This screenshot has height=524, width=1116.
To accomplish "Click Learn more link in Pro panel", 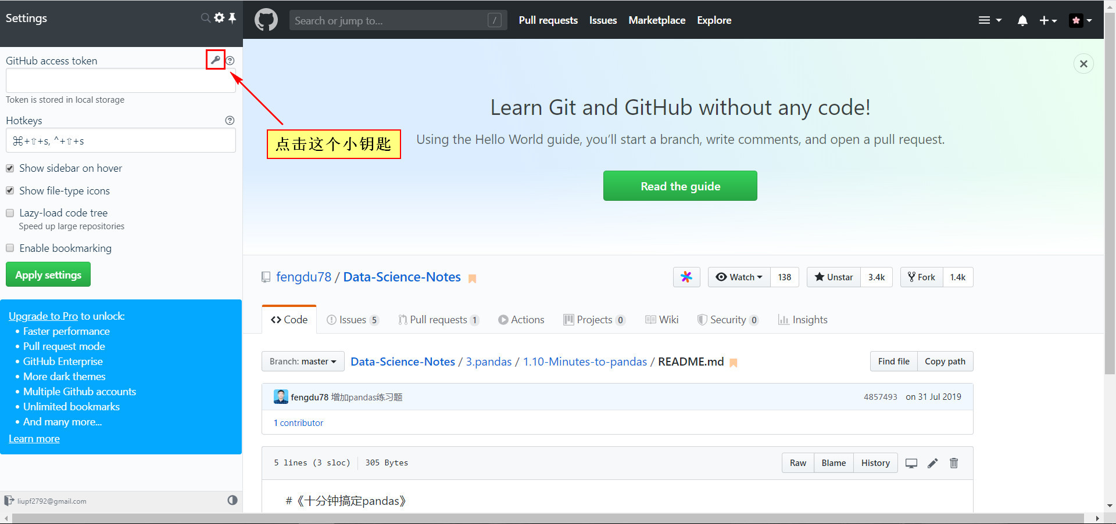I will pyautogui.click(x=34, y=439).
